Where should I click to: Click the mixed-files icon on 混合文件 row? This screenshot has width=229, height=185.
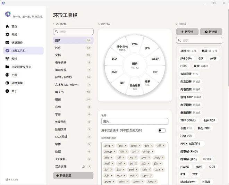pyautogui.click(x=84, y=167)
